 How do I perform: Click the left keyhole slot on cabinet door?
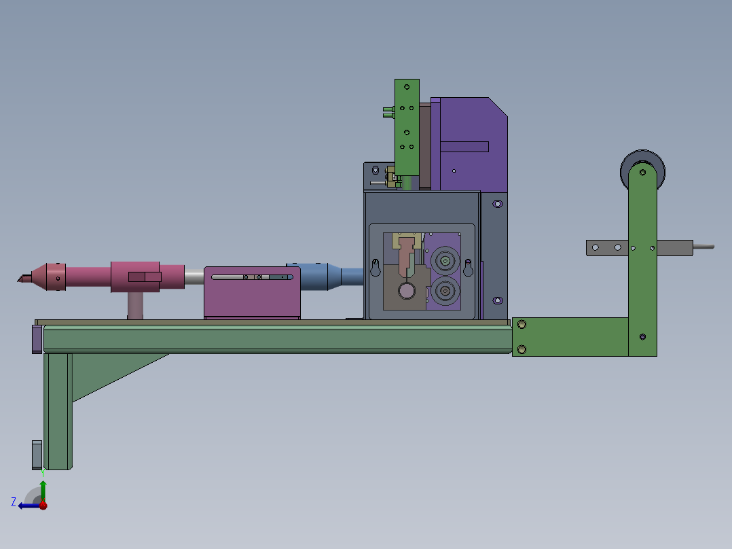coord(376,268)
